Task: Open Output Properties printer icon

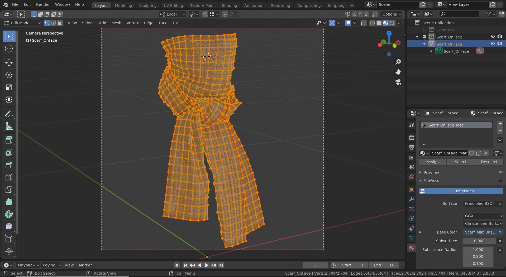Action: tap(411, 147)
